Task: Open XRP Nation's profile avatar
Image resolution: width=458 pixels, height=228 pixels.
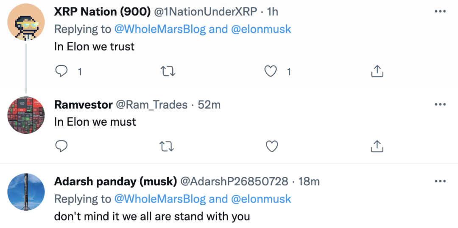Action: (26, 23)
